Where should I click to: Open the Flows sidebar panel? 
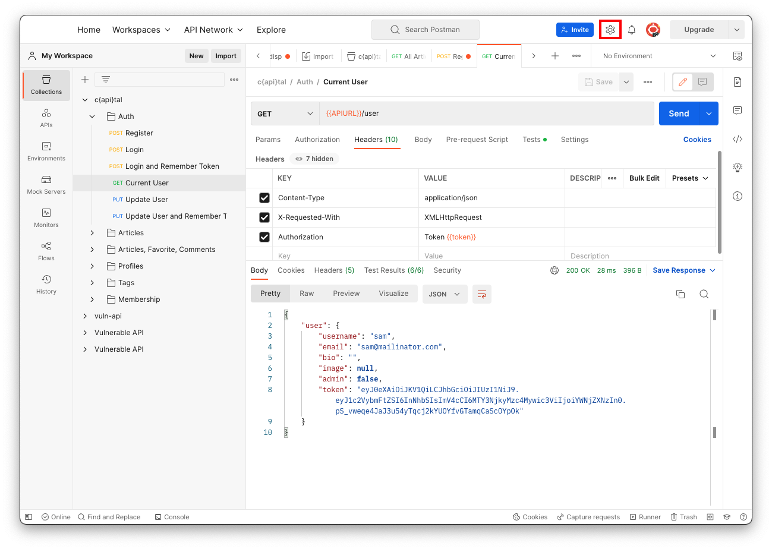coord(46,251)
